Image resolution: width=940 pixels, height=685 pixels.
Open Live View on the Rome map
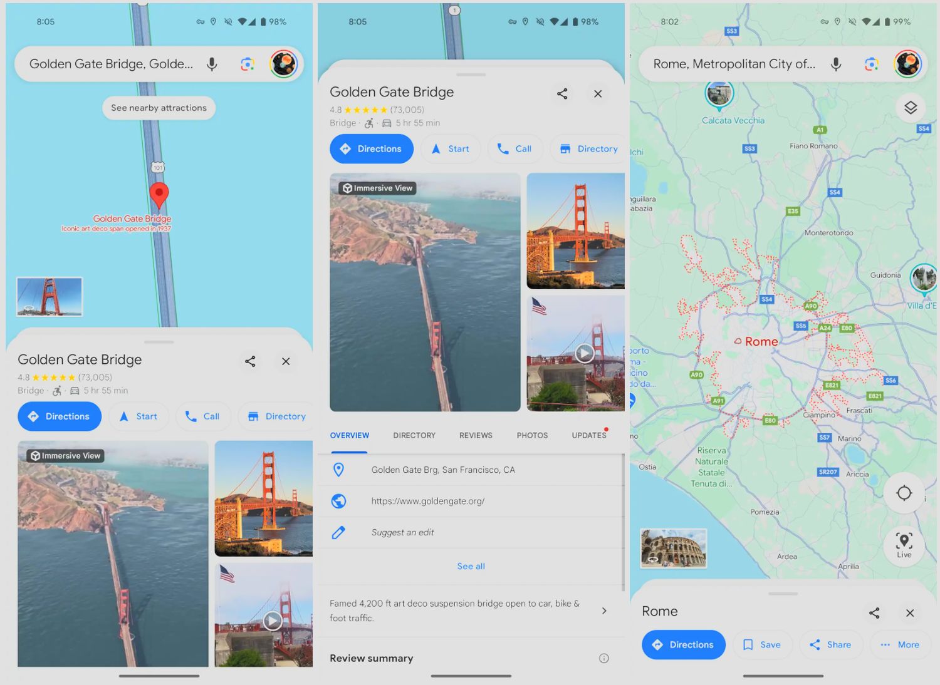[x=904, y=544]
